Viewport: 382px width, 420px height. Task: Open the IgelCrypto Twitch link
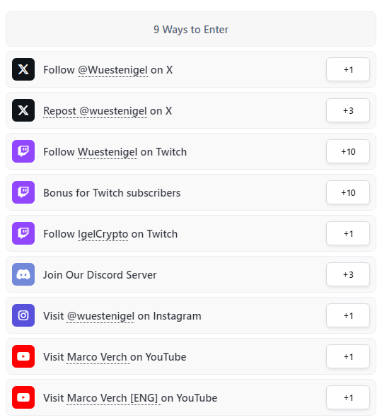pos(103,234)
